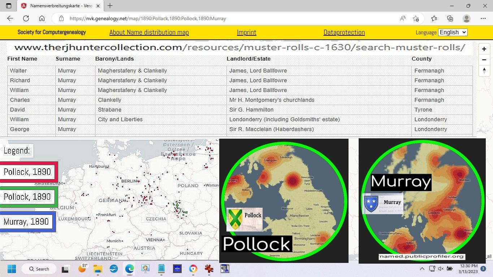The image size is (493, 277).
Task: Activate Read aloud icon in address bar
Action: [x=403, y=18]
